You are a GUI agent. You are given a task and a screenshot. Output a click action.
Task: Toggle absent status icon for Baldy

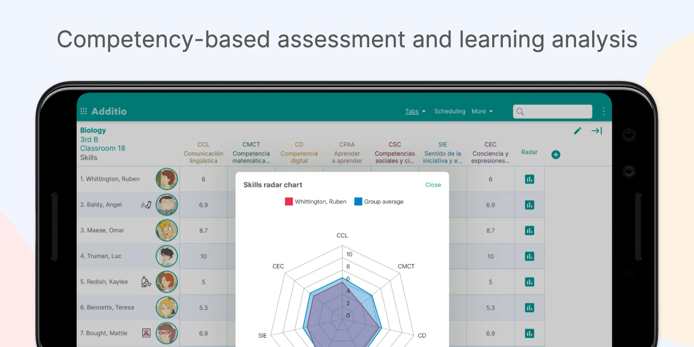pos(147,205)
